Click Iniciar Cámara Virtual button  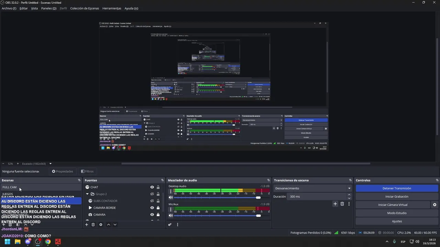coord(393,205)
